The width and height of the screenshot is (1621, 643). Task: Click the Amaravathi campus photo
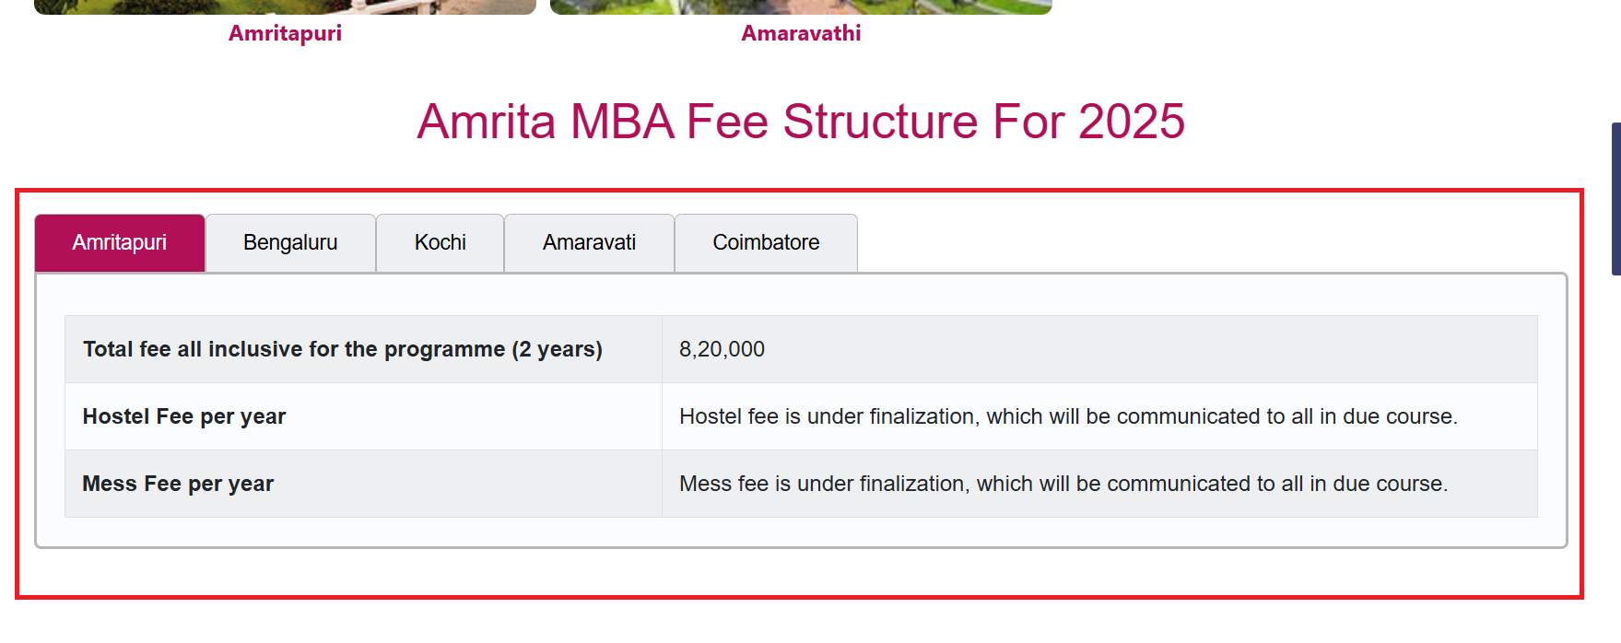tap(800, 5)
